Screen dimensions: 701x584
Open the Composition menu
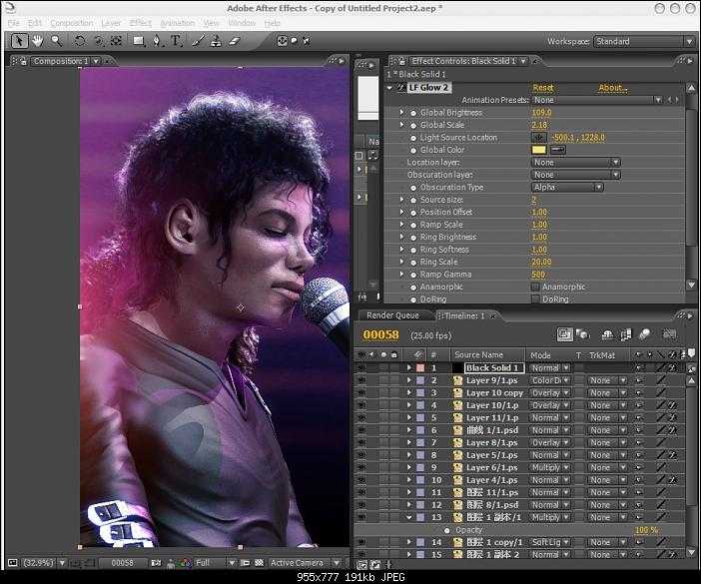point(72,23)
